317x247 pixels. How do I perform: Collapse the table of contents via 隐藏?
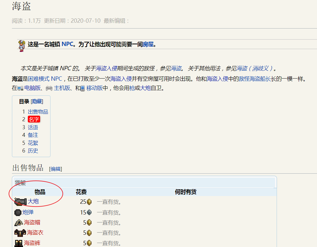coord(37,102)
